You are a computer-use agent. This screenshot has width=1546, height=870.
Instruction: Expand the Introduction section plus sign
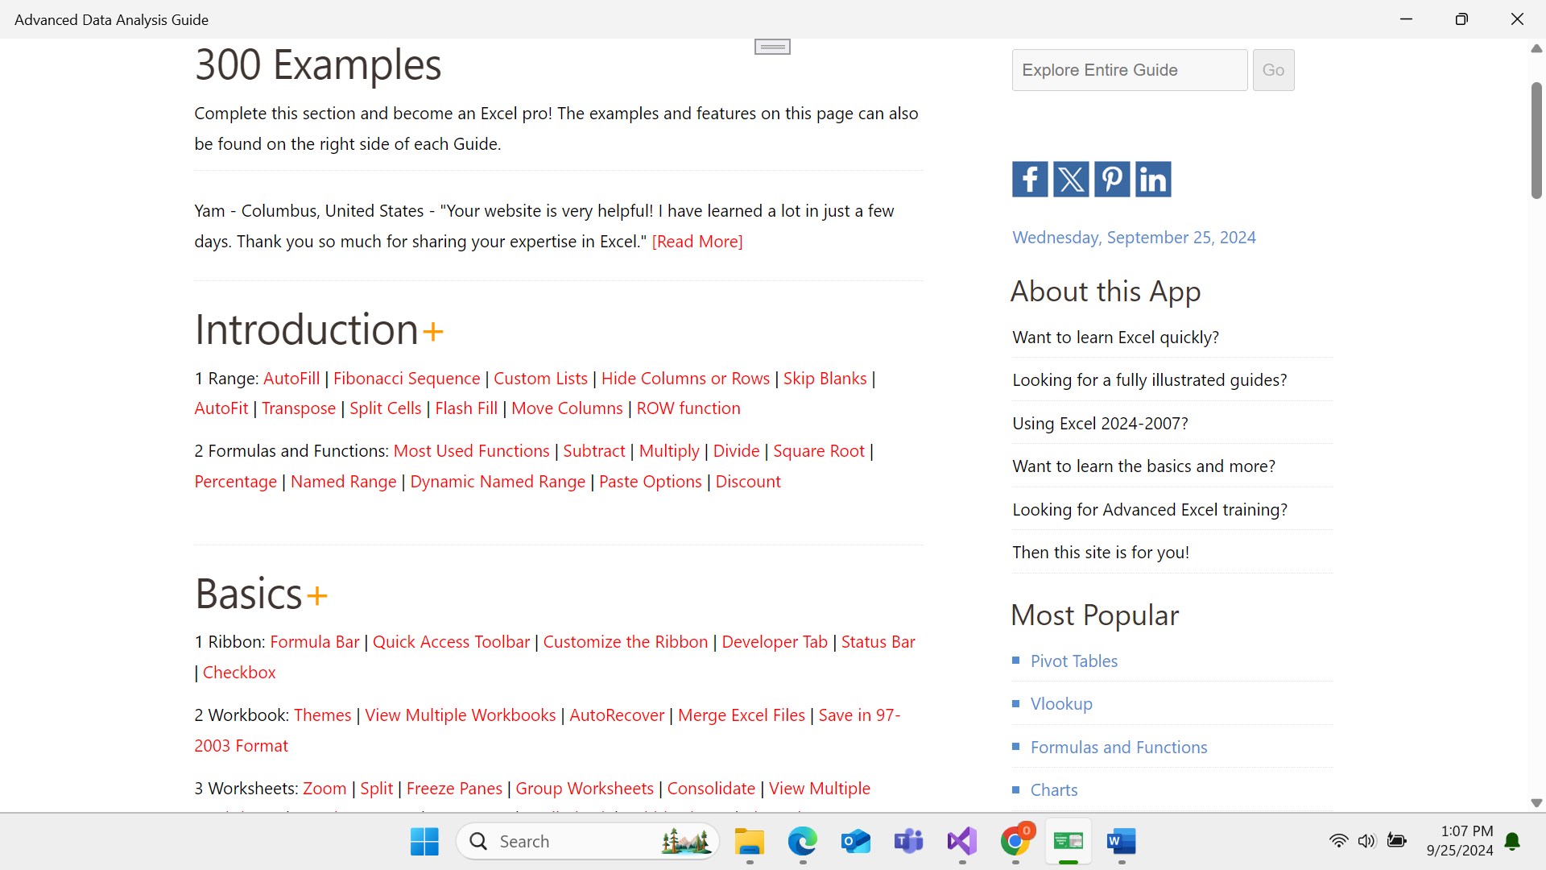[433, 331]
